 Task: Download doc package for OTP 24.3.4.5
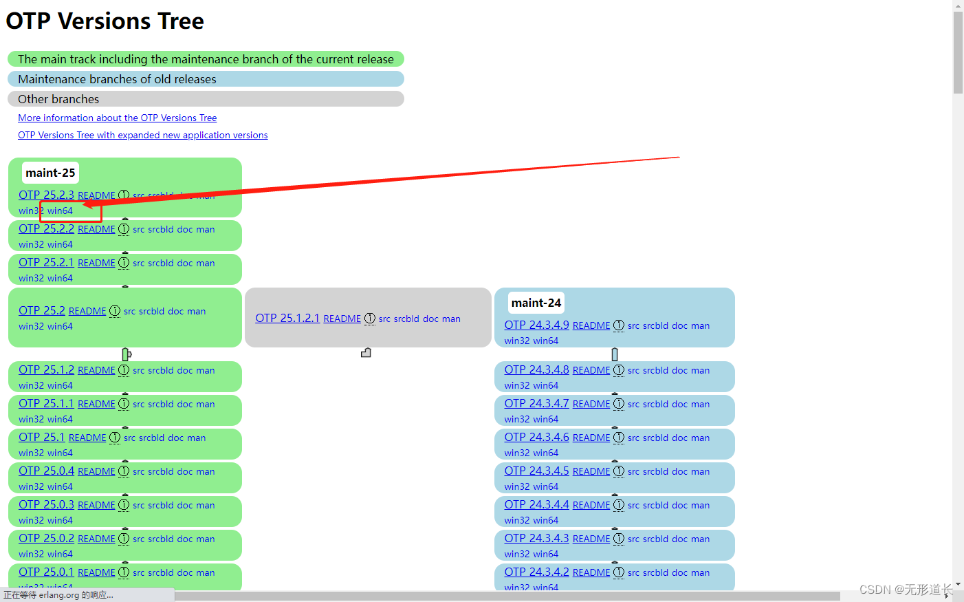click(679, 472)
